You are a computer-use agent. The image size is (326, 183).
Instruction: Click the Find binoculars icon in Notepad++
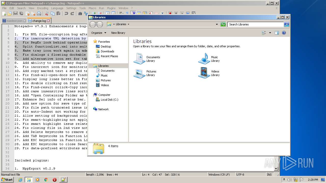(80, 13)
